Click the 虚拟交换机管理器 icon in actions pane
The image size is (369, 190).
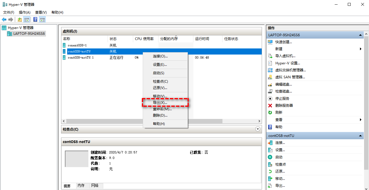[270, 70]
